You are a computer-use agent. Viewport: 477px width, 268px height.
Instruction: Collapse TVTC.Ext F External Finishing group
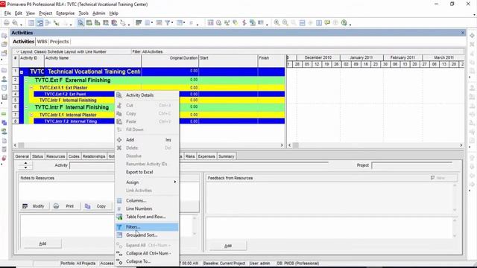tap(26, 80)
